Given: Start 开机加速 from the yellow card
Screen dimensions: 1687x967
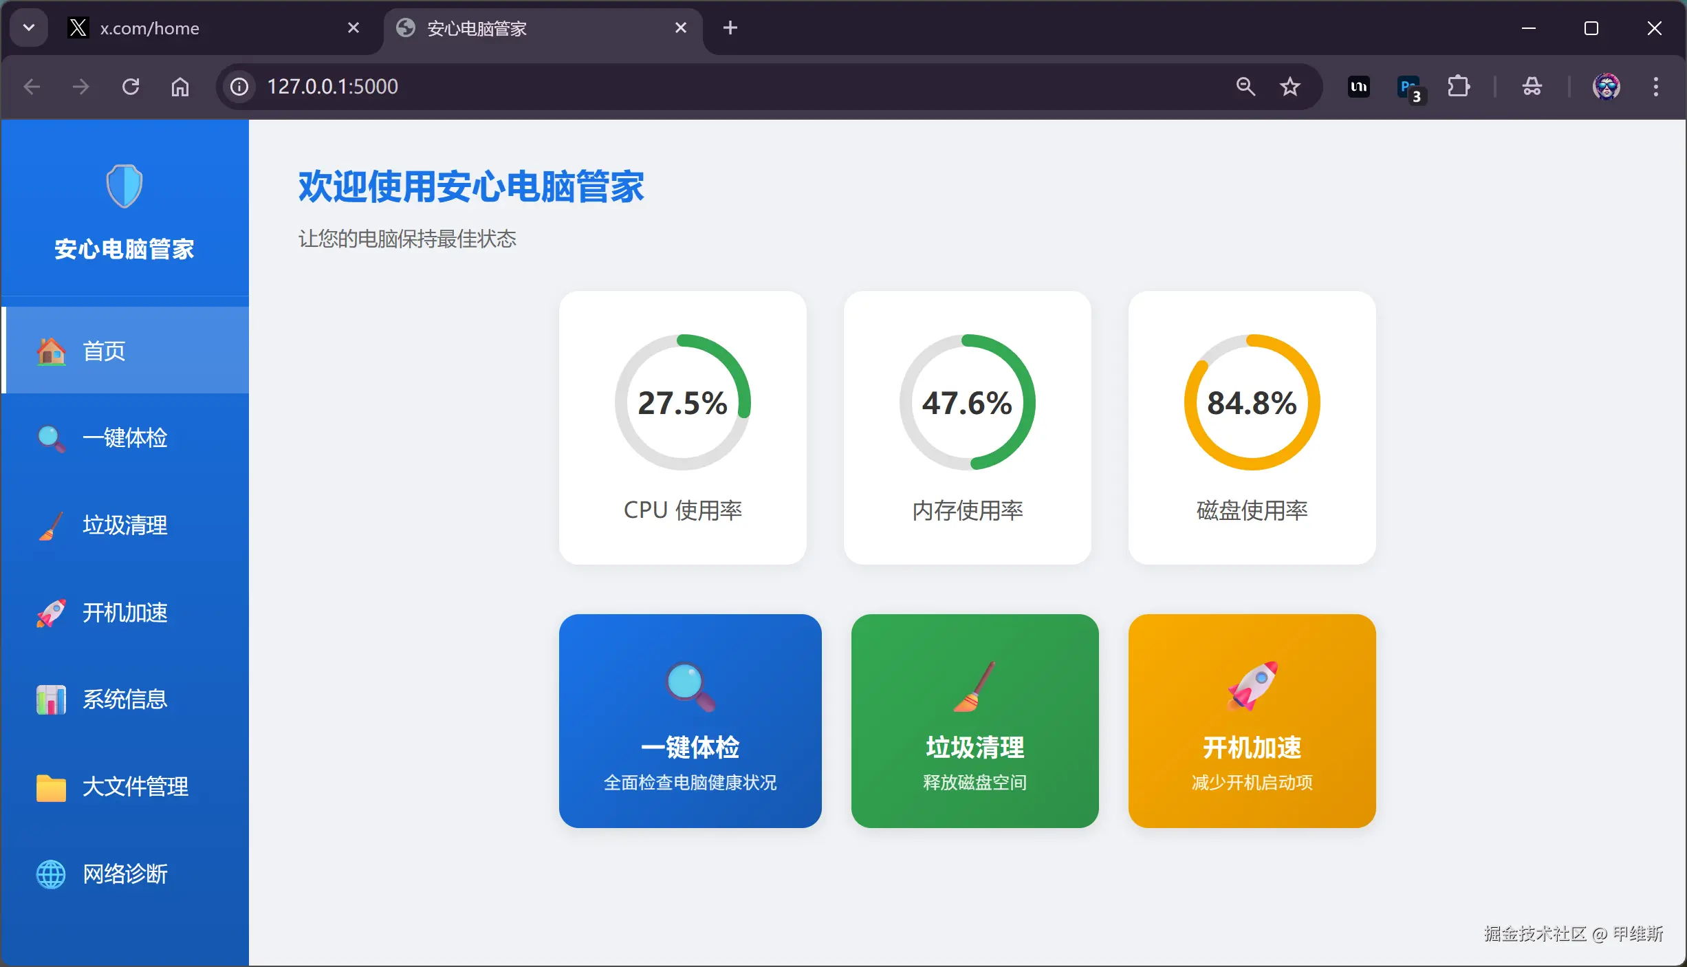Looking at the screenshot, I should 1252,721.
